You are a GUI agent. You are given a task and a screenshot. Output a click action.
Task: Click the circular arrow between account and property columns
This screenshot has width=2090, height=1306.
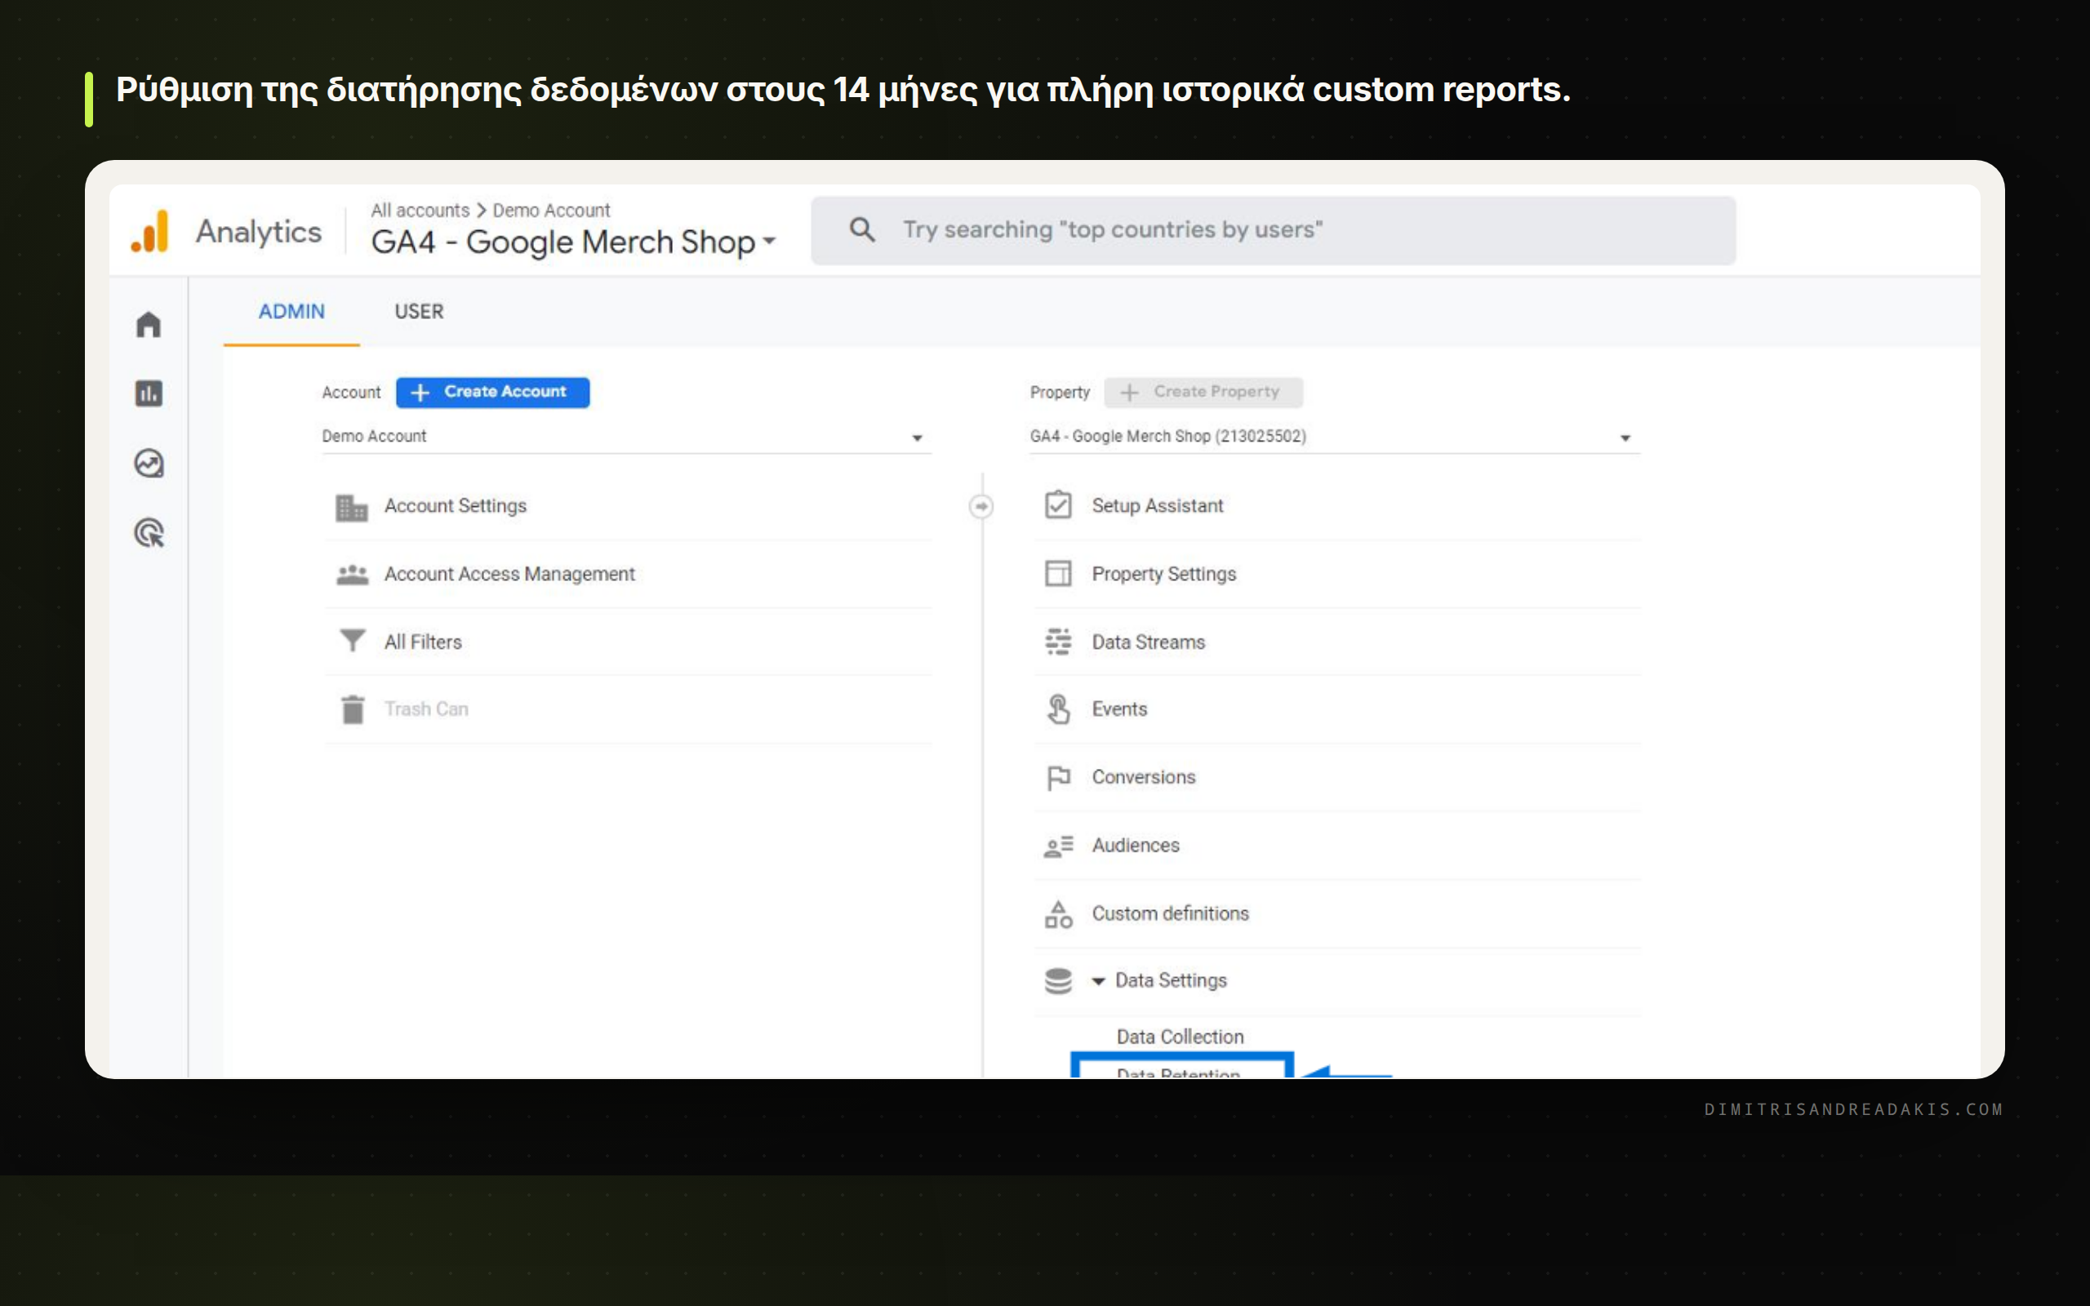point(981,506)
